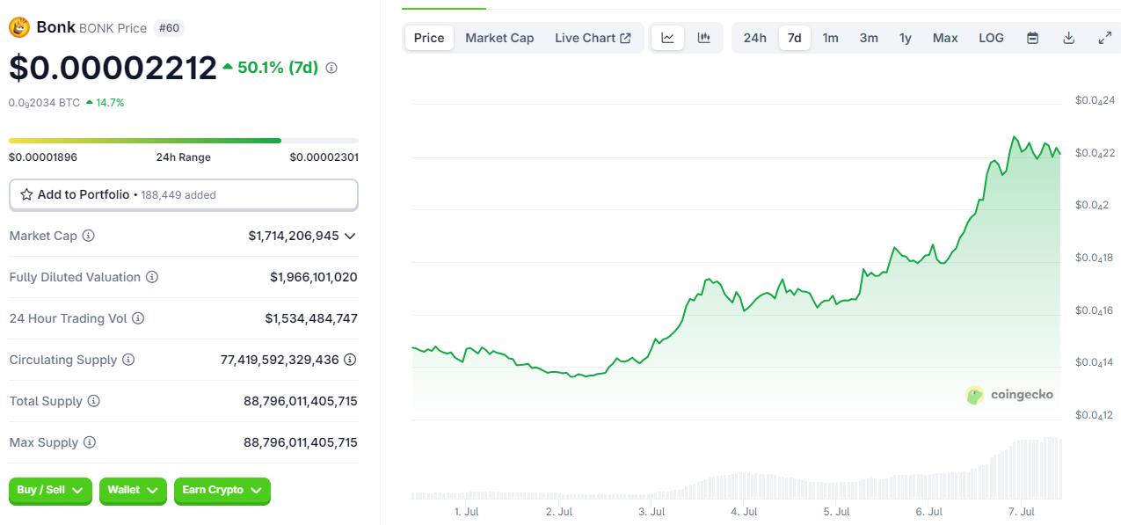Open the Live Chart link
The width and height of the screenshot is (1121, 525).
(593, 38)
